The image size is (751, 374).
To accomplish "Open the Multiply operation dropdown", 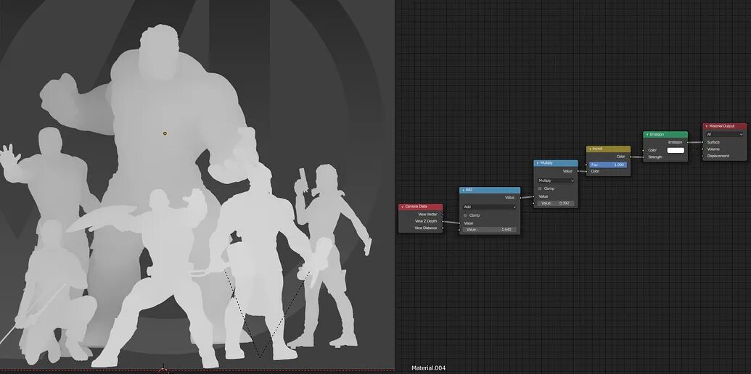I will (556, 180).
